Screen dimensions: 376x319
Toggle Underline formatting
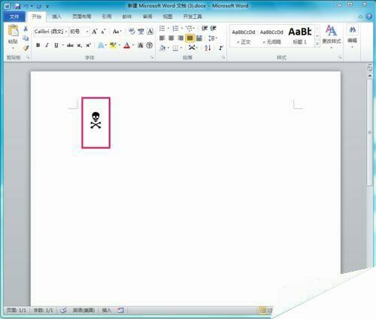point(56,45)
